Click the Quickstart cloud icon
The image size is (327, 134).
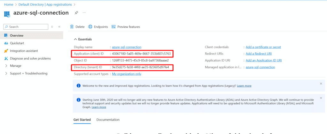(6, 43)
